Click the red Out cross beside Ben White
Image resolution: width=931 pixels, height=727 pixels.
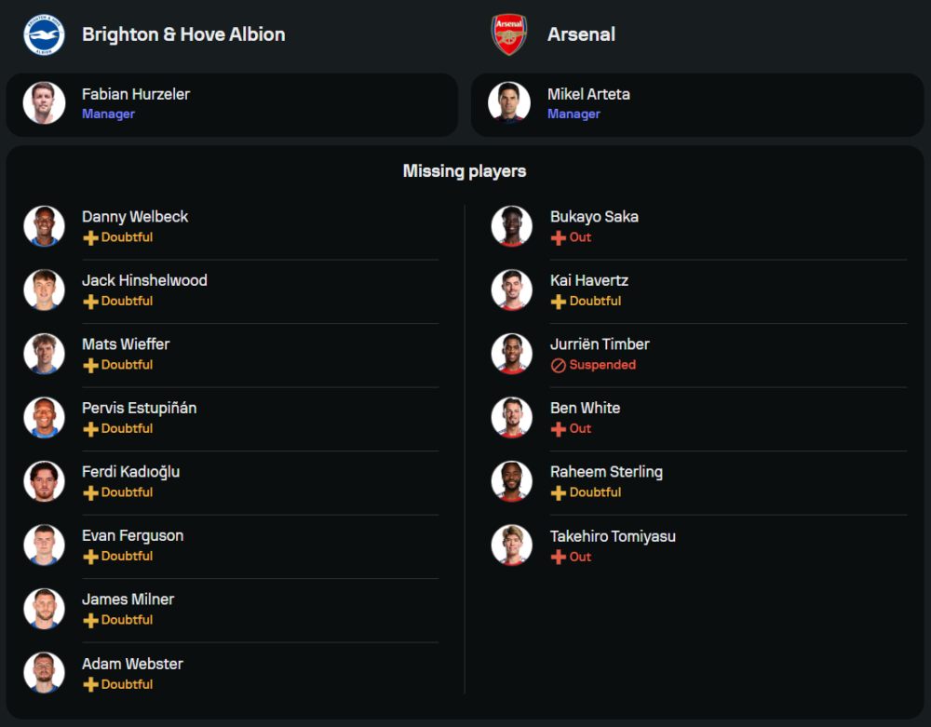[x=559, y=429]
